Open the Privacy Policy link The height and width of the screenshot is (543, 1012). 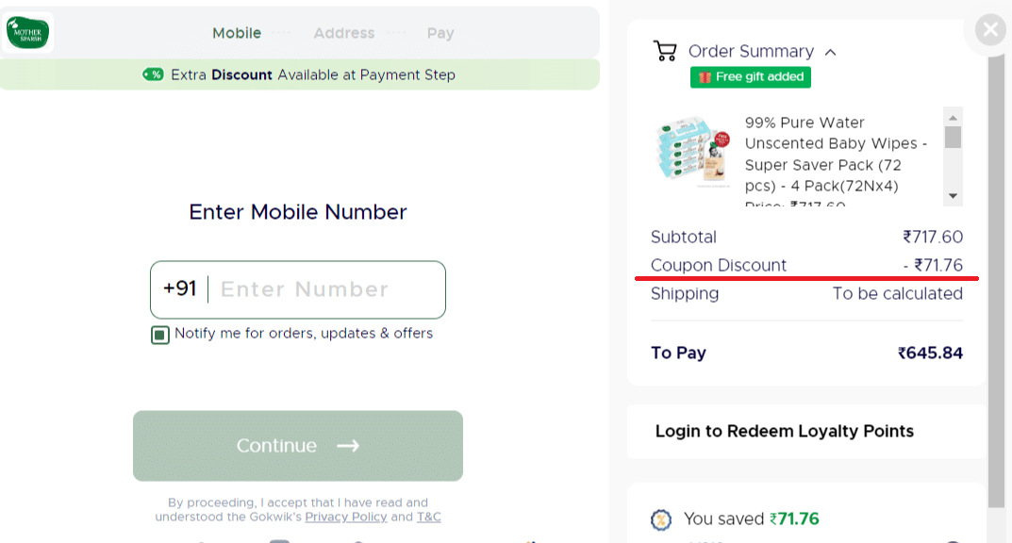(x=346, y=517)
